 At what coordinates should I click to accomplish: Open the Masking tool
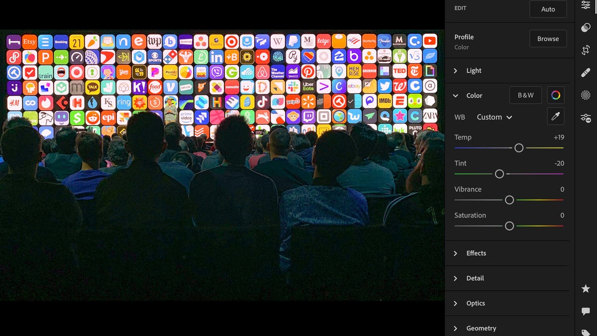586,95
